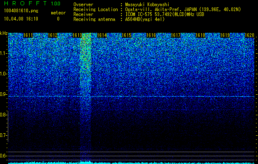The height and width of the screenshot is (164, 258).
Task: Click the kHz axis unit label
Action: coord(4,33)
